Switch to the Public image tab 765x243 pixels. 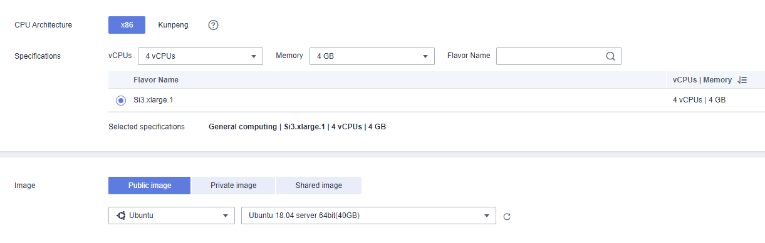[149, 186]
